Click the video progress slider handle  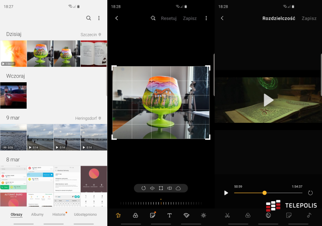[264, 193]
